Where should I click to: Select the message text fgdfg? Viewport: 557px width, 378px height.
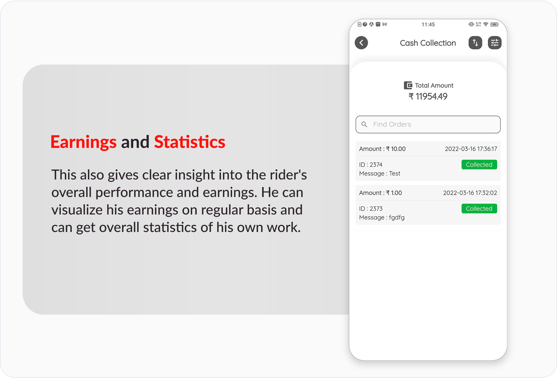point(397,218)
